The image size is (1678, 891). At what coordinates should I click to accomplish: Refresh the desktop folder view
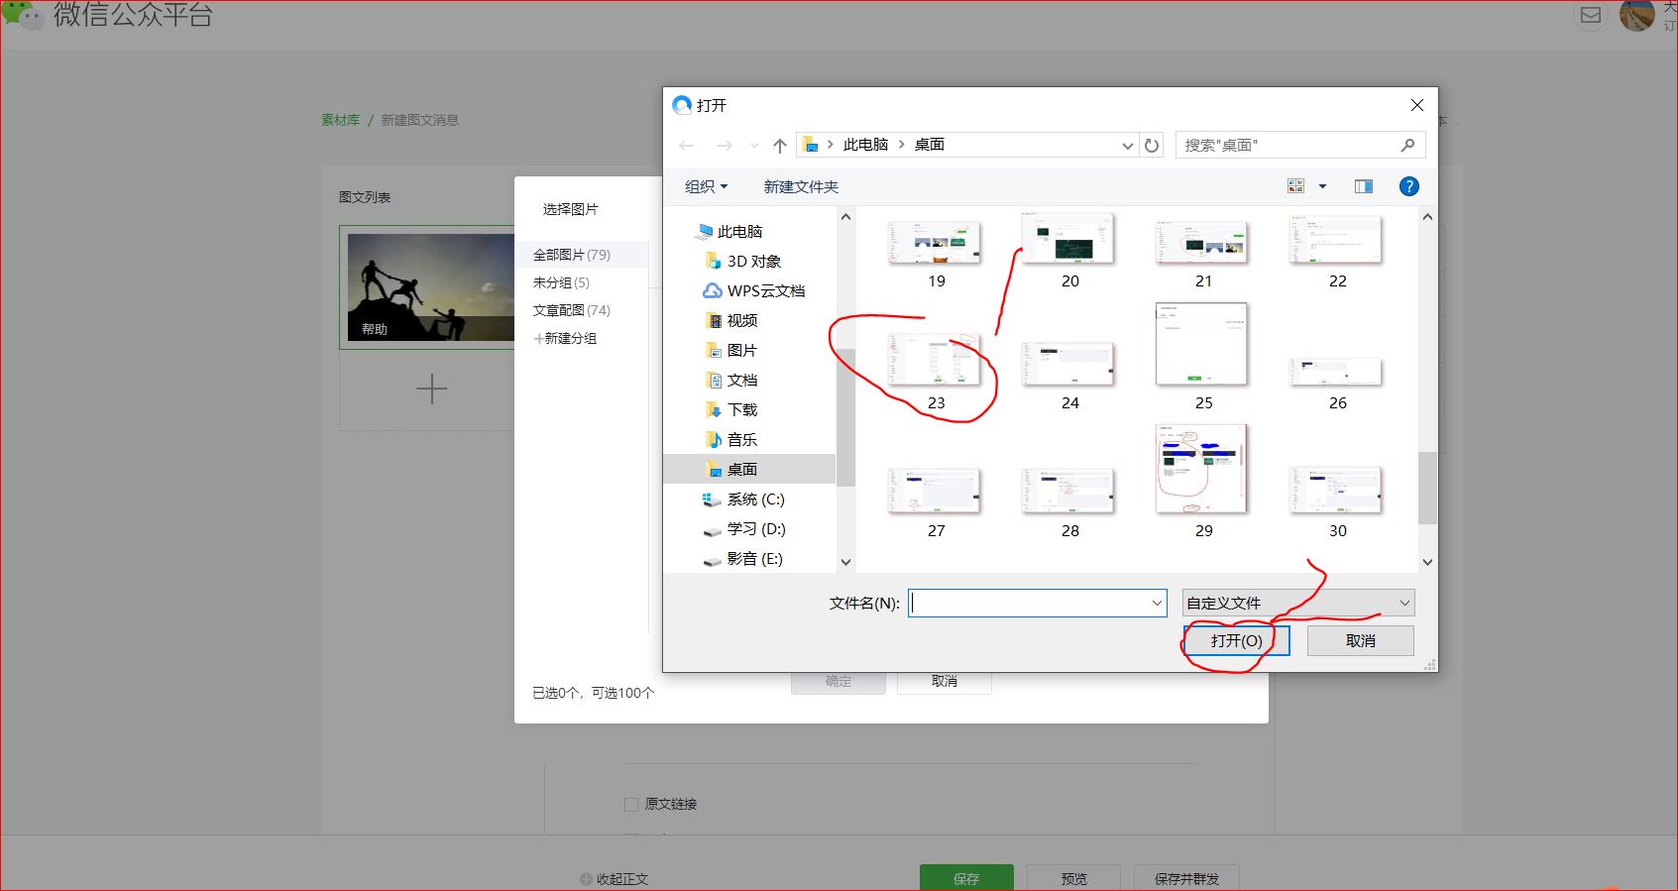pyautogui.click(x=1152, y=146)
